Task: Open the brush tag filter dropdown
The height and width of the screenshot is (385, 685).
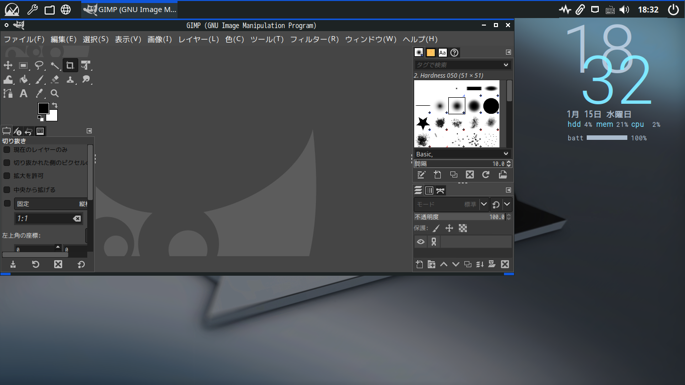Action: 505,65
